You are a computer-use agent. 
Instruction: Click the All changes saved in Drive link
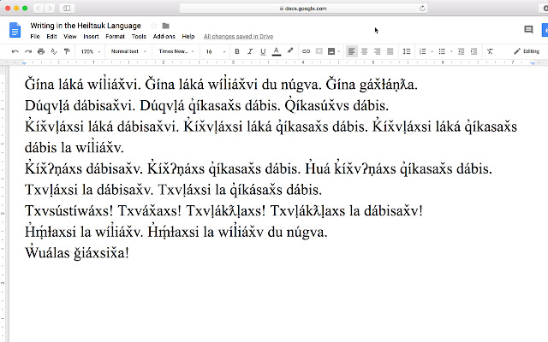[x=238, y=36]
